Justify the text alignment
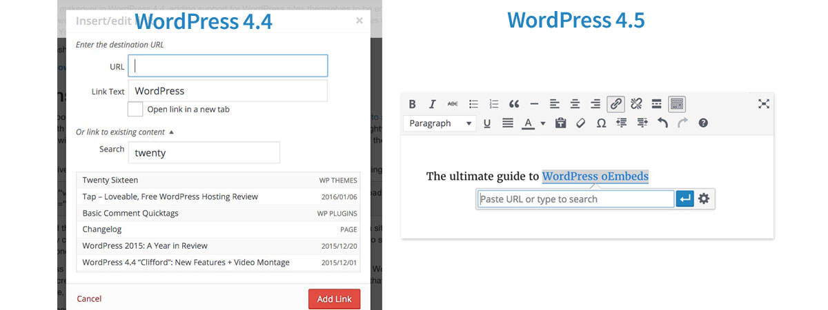The image size is (828, 310). click(508, 123)
